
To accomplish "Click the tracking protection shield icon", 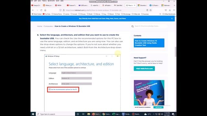I will pyautogui.click(x=60, y=10).
